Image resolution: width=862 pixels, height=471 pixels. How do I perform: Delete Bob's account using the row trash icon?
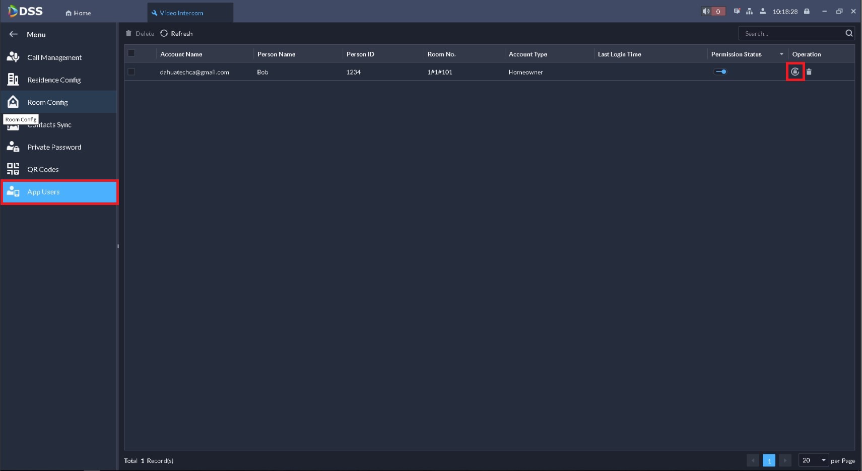[809, 72]
